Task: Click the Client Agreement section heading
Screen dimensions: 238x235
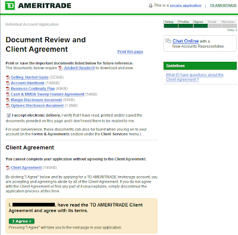Action: point(30,148)
